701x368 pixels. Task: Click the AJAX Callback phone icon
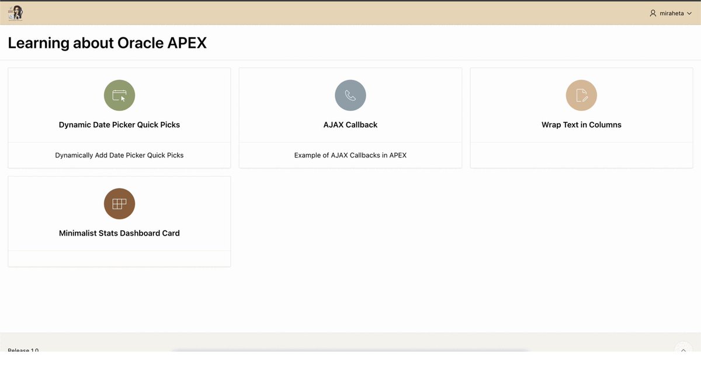[x=350, y=95]
